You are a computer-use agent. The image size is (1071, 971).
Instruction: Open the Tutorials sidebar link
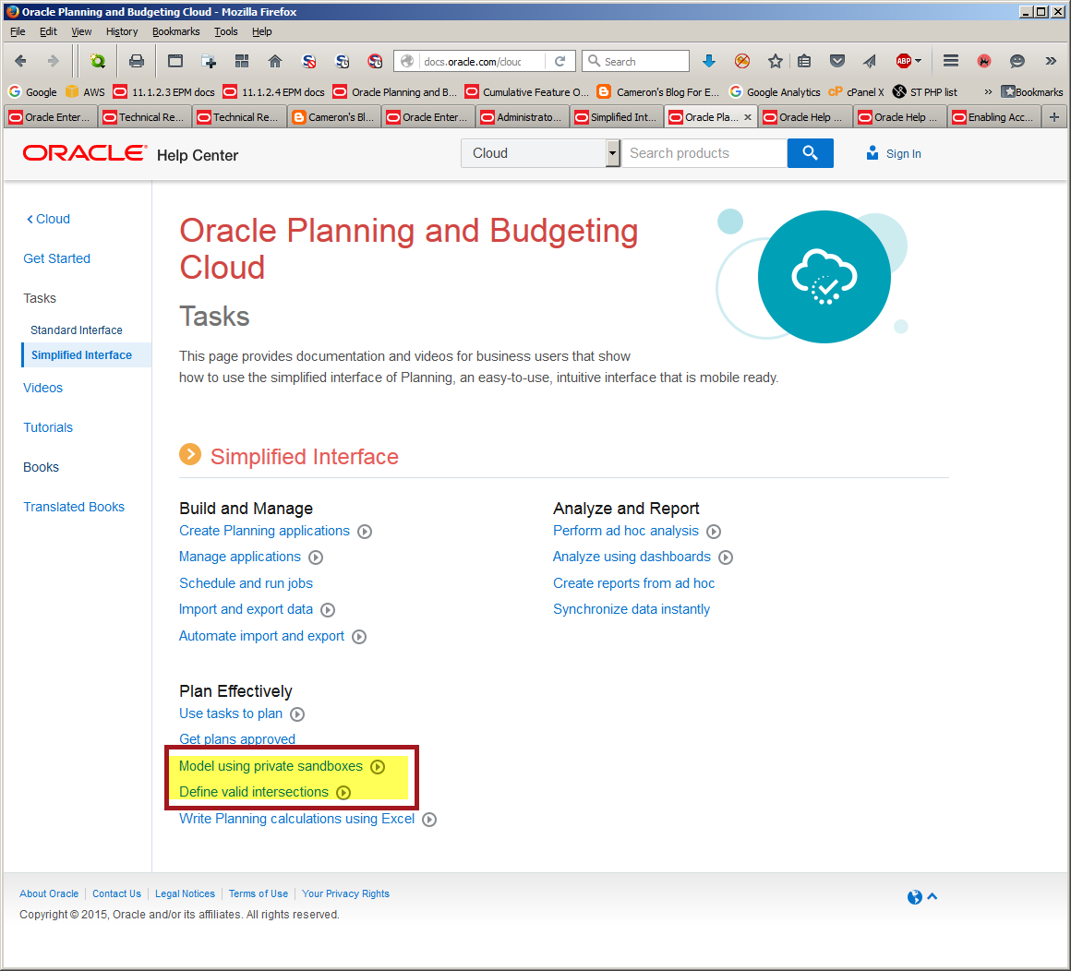tap(48, 427)
